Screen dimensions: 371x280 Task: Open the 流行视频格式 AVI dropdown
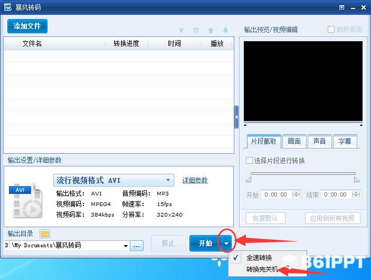click(x=113, y=180)
